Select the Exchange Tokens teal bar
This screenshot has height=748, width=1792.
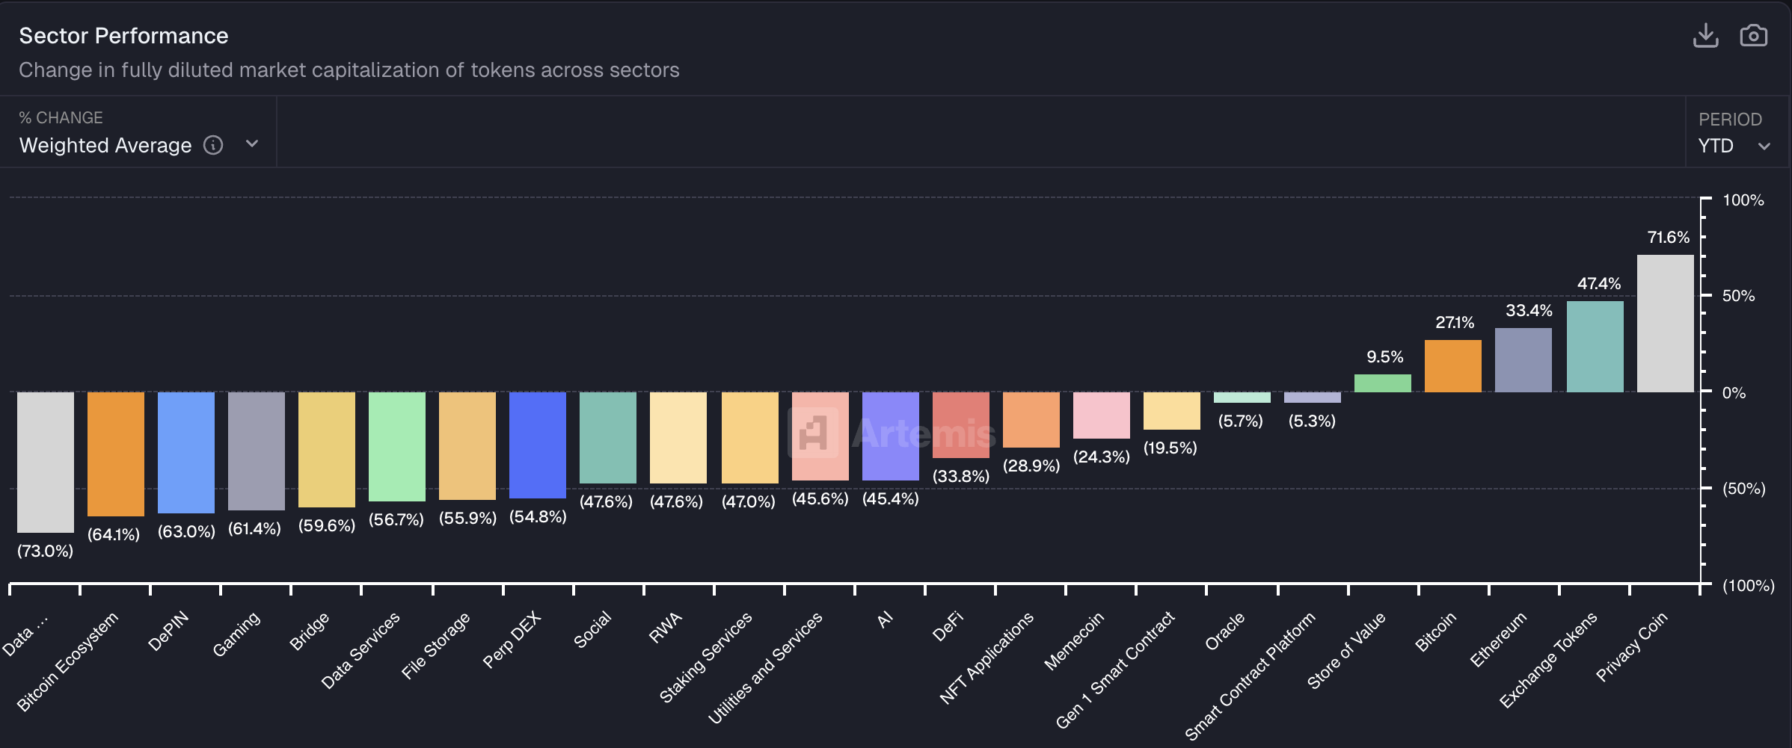1595,347
